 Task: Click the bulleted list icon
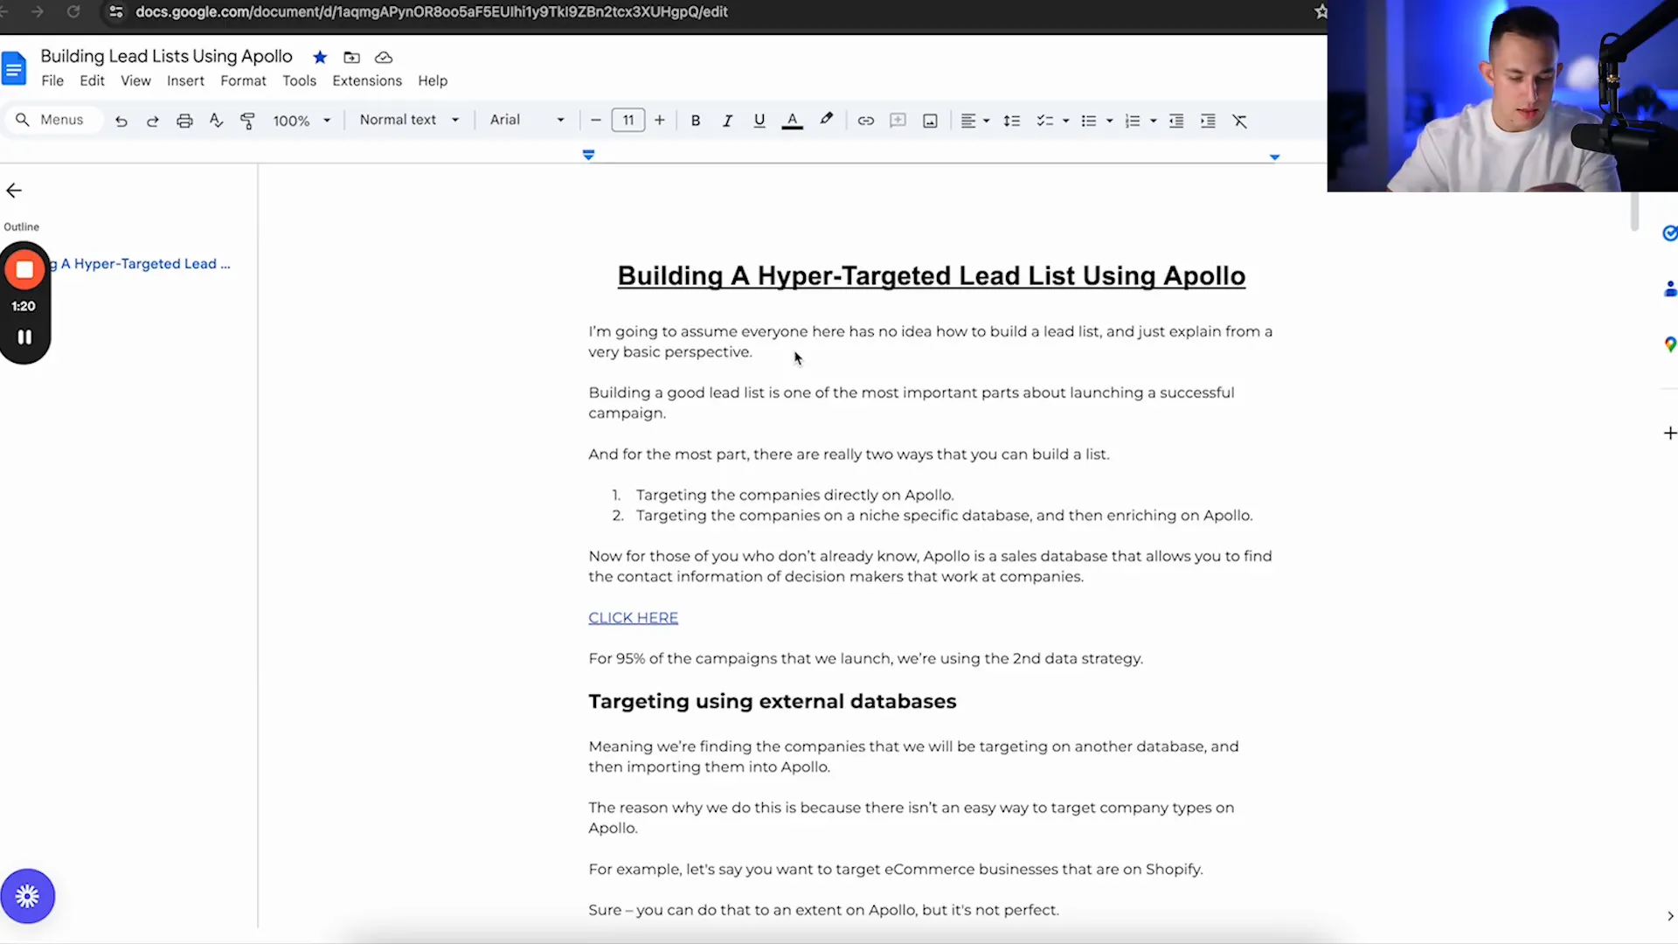[1088, 121]
